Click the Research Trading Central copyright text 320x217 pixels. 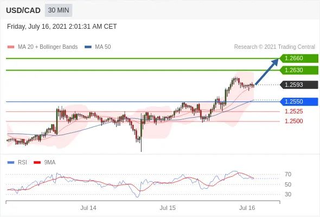pyautogui.click(x=274, y=47)
